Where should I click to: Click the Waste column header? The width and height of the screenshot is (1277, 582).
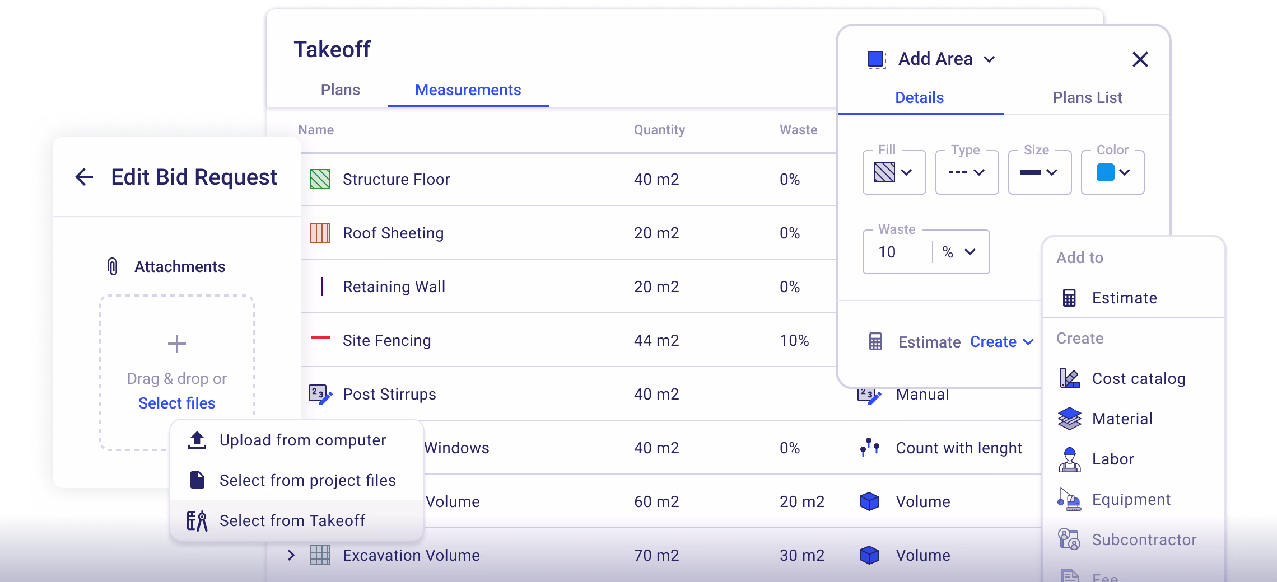[798, 130]
